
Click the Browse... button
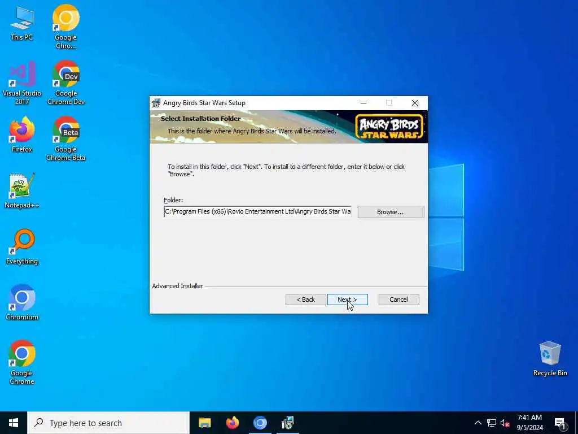(391, 212)
